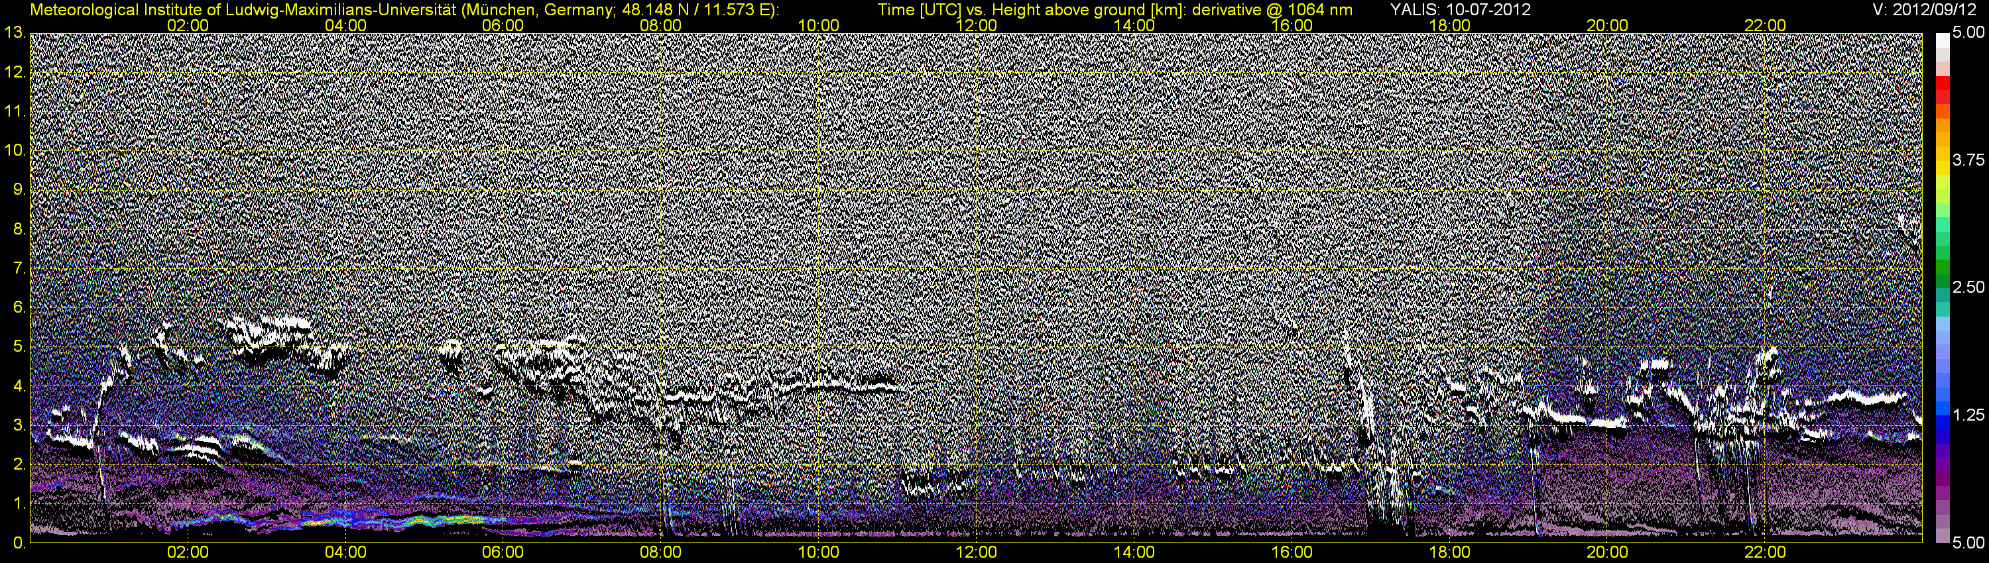
Task: Select the 11 km height axis label
Action: pyautogui.click(x=15, y=112)
